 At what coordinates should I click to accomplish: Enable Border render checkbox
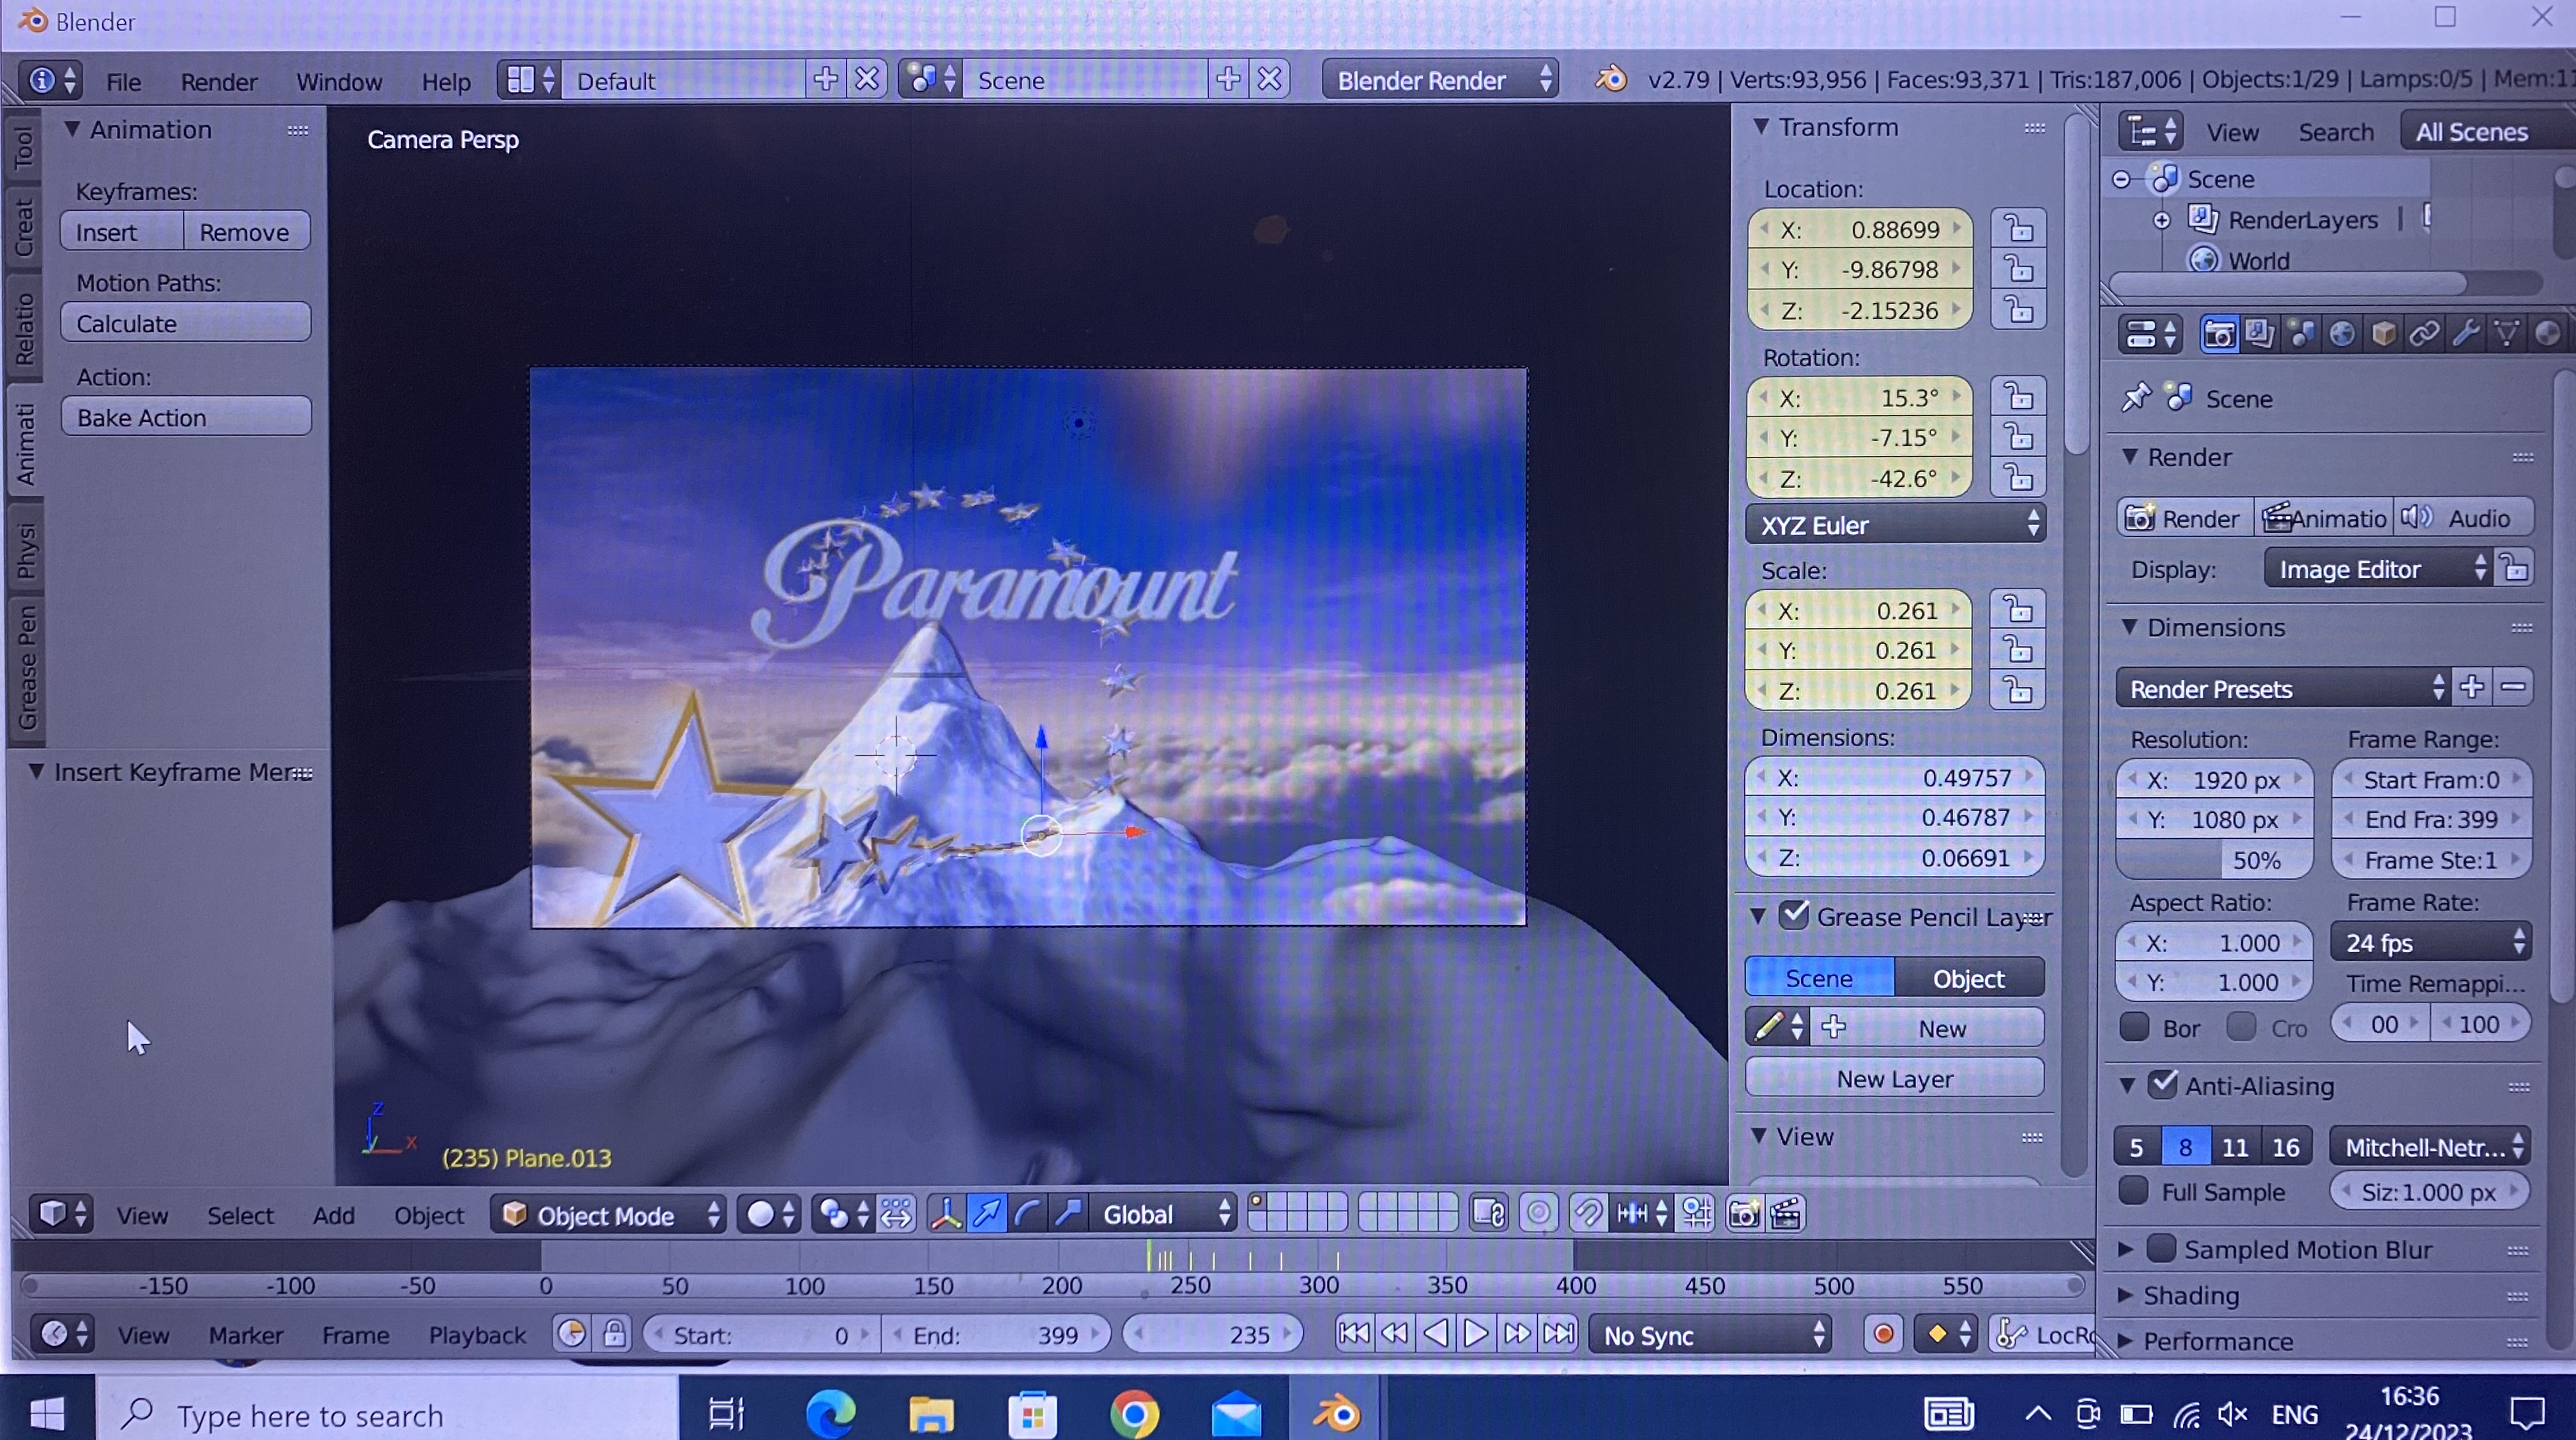coord(2134,1027)
